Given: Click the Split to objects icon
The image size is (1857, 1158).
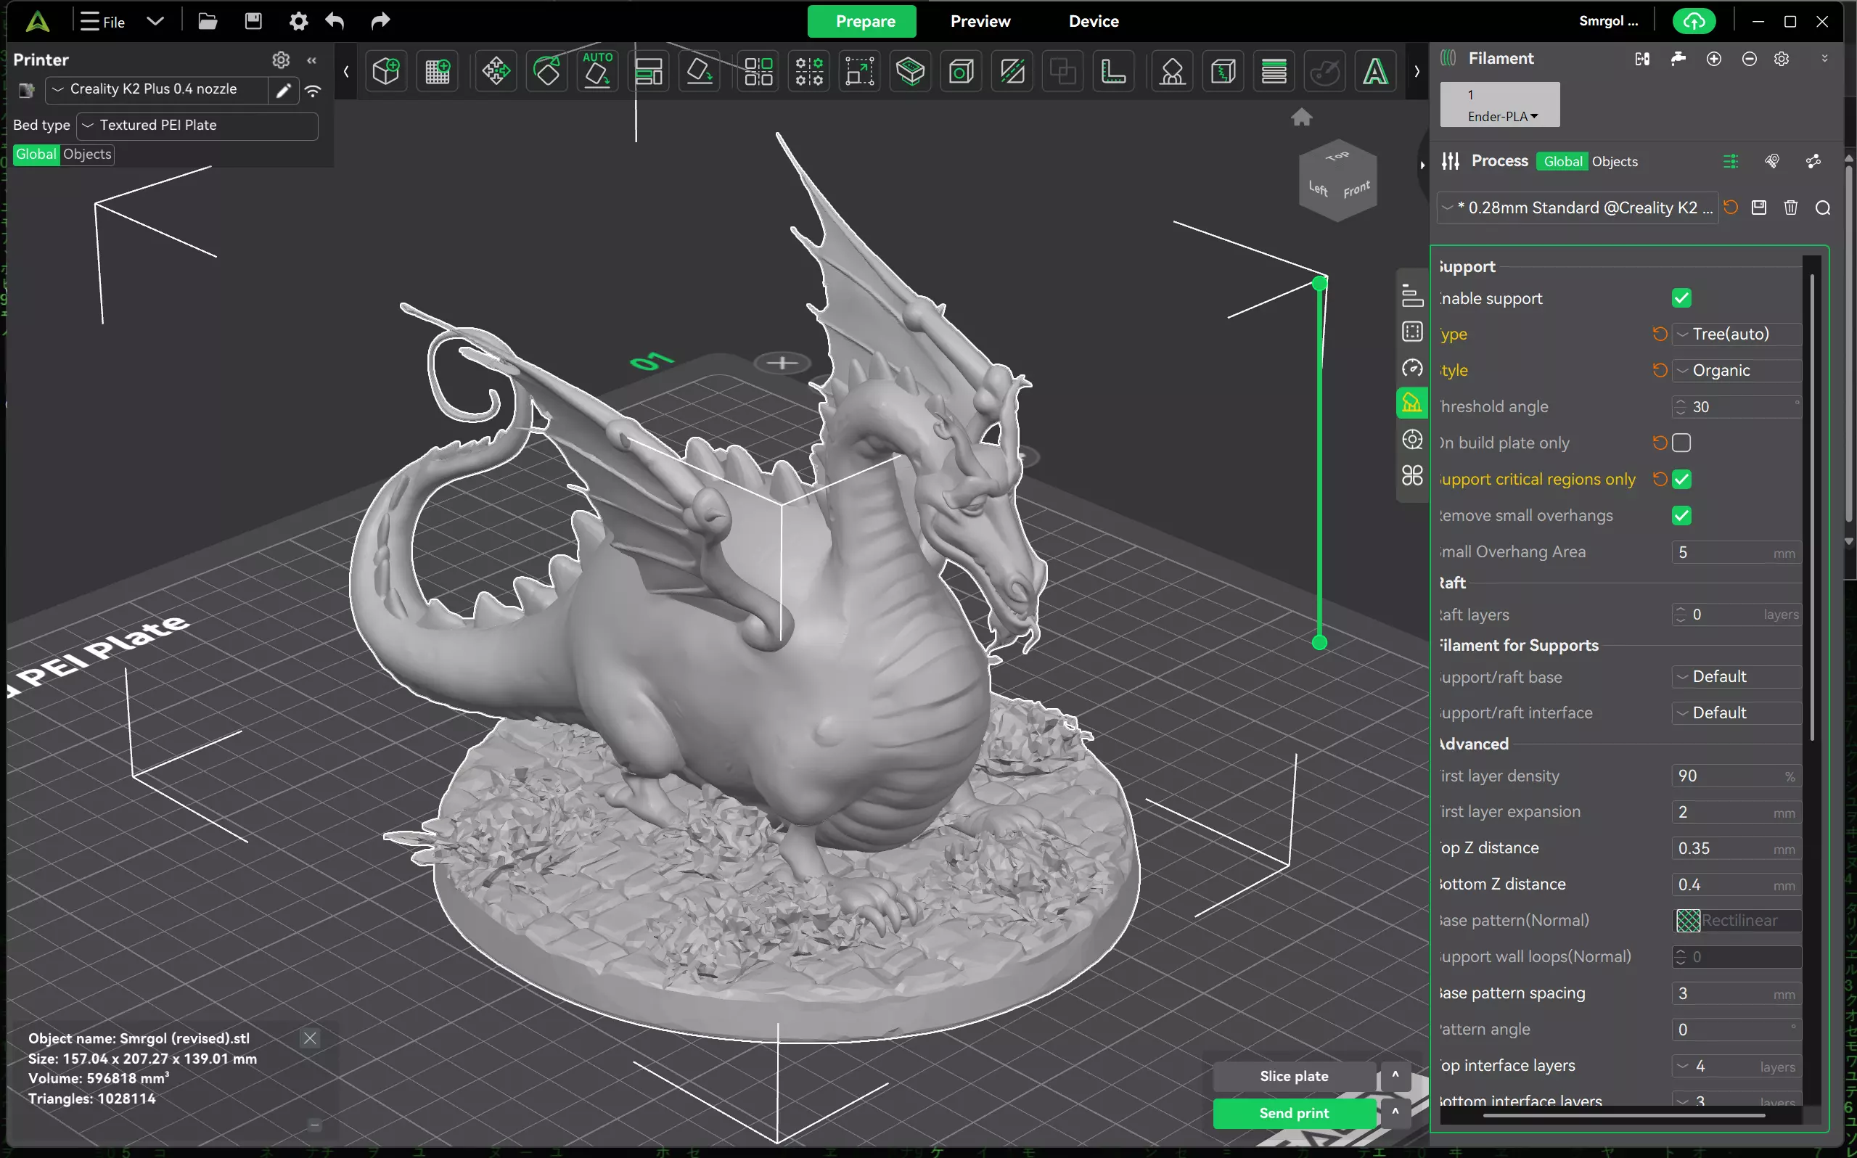Looking at the screenshot, I should point(758,72).
